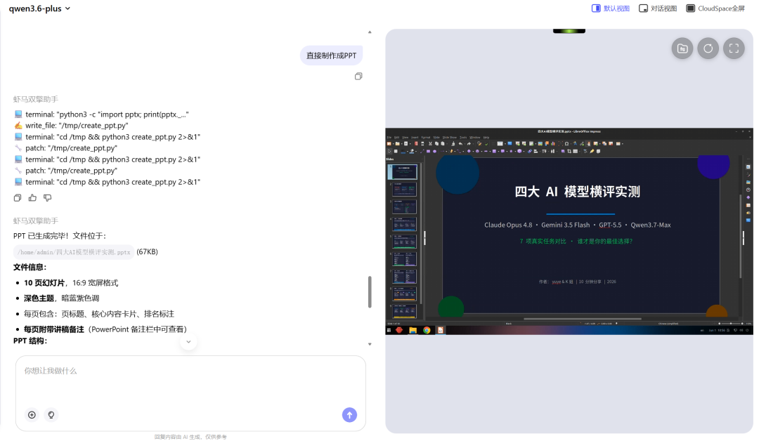The width and height of the screenshot is (759, 441).
Task: Click Redo arrow in Impress toolbar
Action: coord(469,144)
